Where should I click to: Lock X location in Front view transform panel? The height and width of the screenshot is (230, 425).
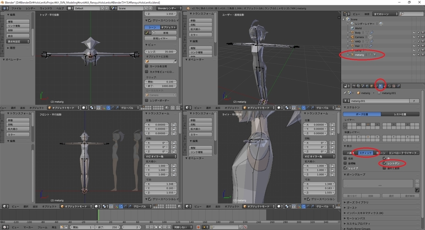174,125
